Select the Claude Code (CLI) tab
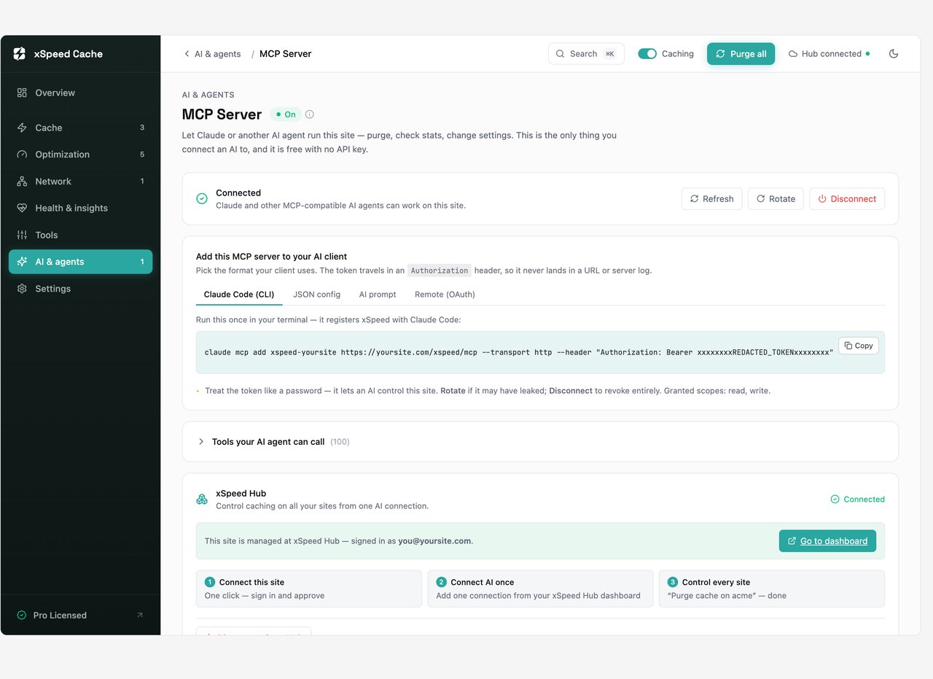Screen dimensions: 933x679 239,295
